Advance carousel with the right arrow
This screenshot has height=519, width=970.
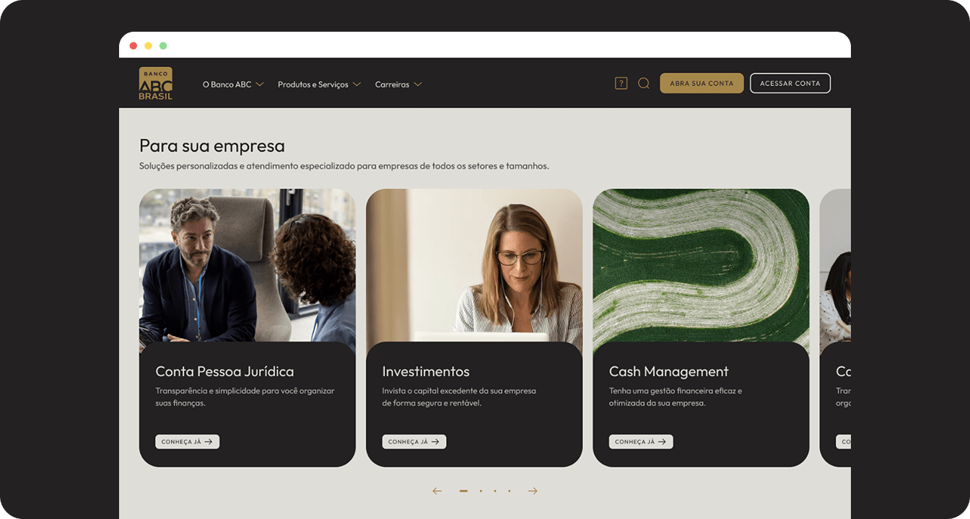pyautogui.click(x=533, y=491)
